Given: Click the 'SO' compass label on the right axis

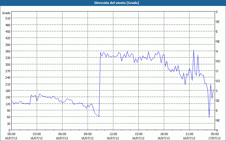Looking at the screenshot, I should point(218,81).
